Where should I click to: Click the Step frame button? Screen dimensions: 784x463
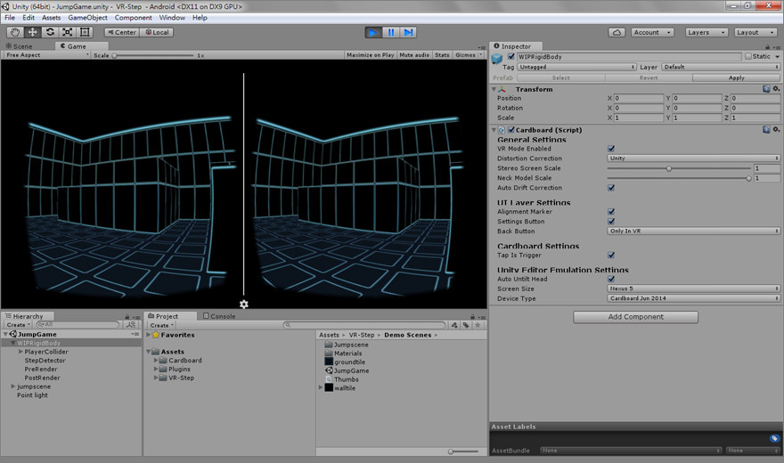point(408,32)
